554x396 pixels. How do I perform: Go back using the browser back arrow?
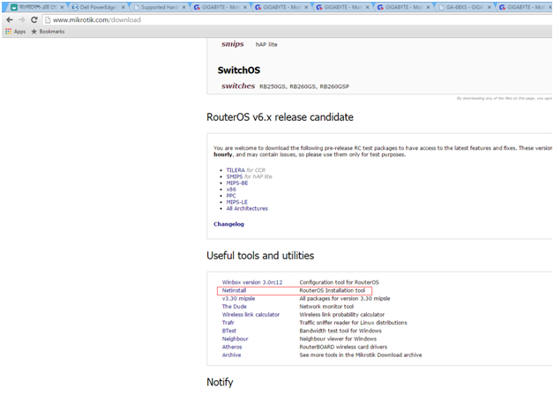click(10, 19)
